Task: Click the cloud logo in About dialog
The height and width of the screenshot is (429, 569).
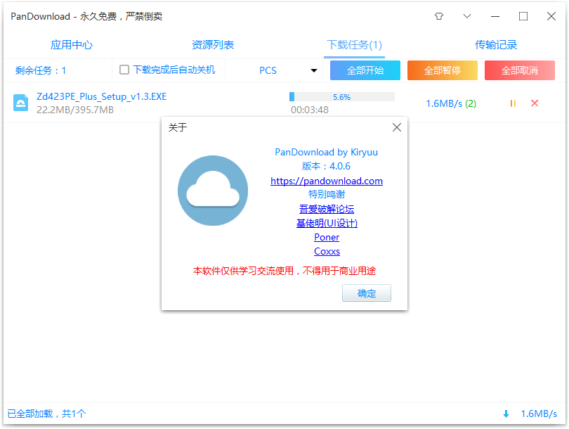Action: (x=213, y=191)
